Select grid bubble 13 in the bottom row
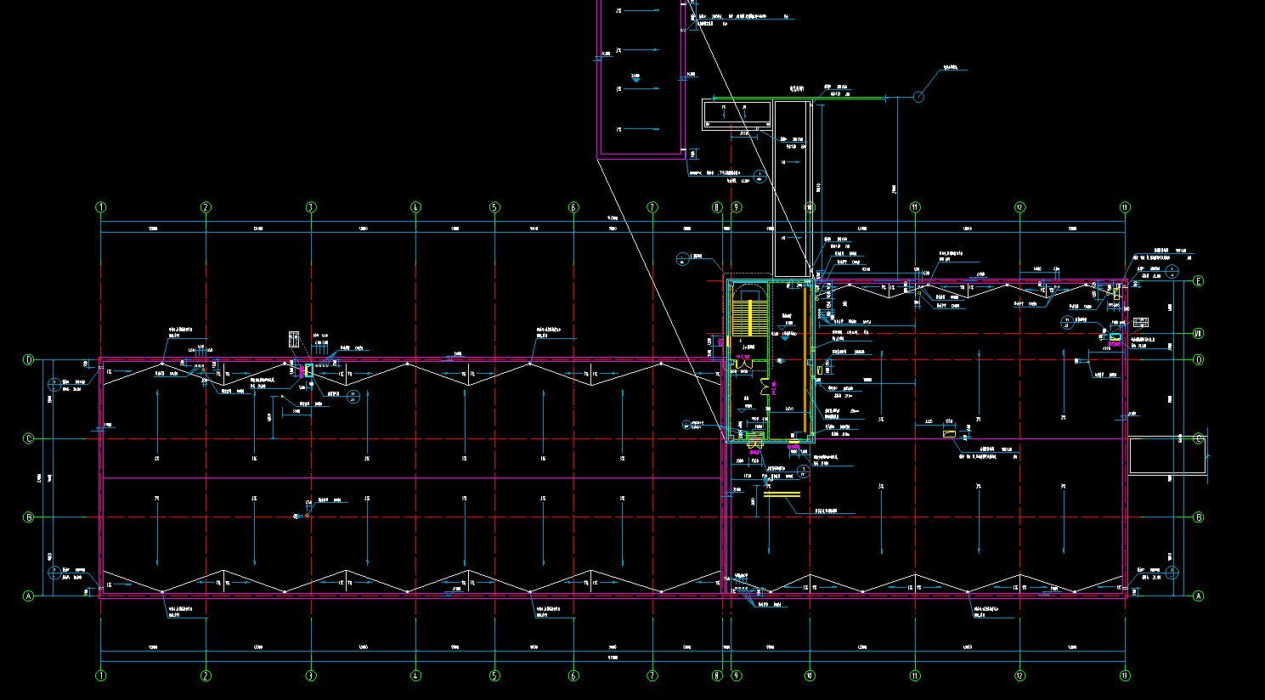1265x700 pixels. click(1125, 676)
